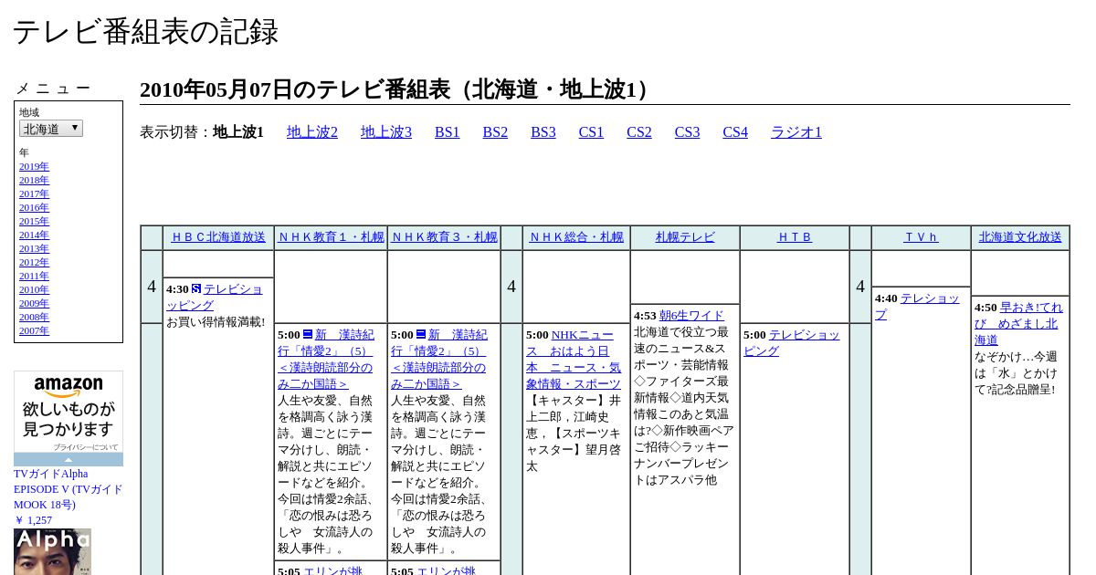Screen dimensions: 1096x575
Task: Open the ラジオ1 listings
Action: tap(796, 132)
